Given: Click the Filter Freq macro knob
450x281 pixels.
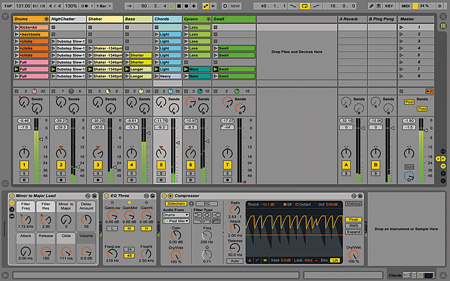Looking at the screenshot, I should [25, 220].
